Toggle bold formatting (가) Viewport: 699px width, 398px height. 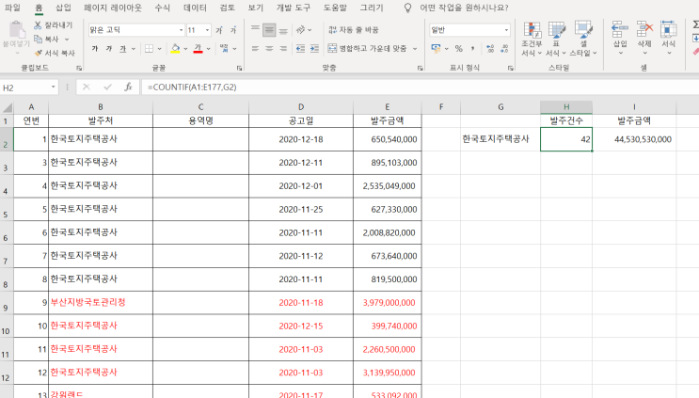(x=94, y=49)
